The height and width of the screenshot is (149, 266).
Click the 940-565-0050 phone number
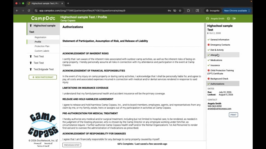[x=215, y=106]
